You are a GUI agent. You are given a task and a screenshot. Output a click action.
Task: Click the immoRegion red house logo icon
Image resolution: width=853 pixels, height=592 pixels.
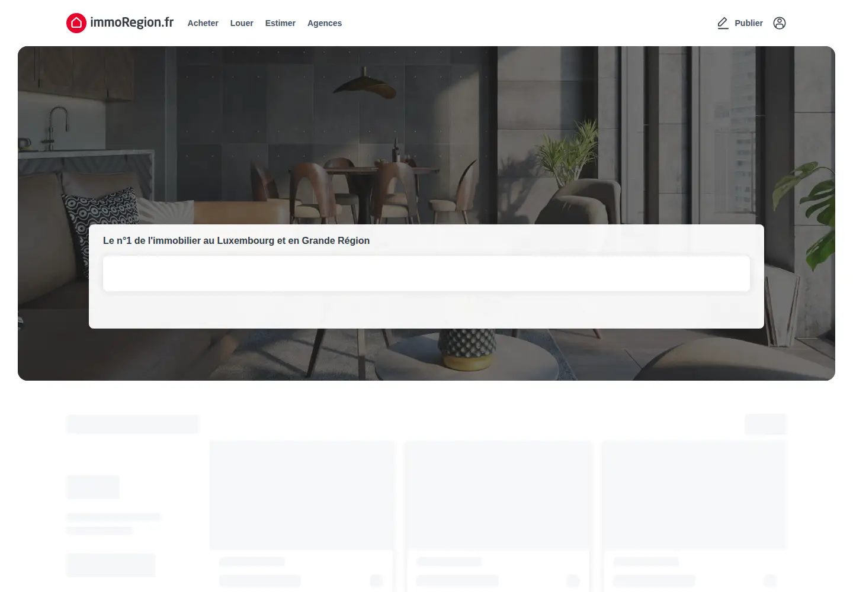(x=76, y=23)
